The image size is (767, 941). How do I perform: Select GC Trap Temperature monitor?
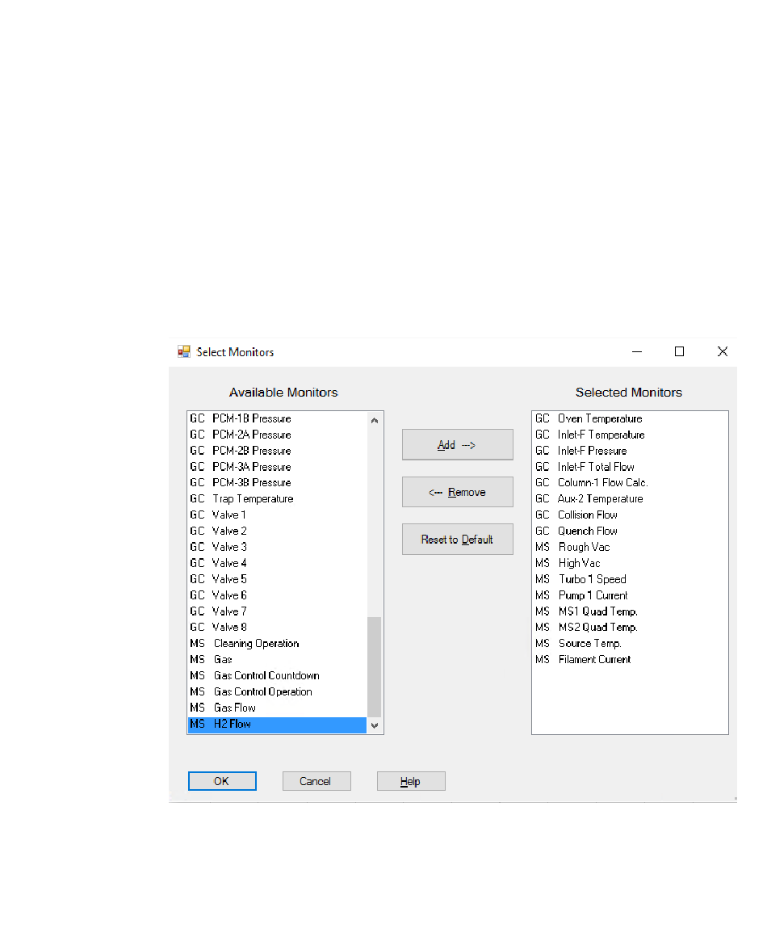coord(252,499)
